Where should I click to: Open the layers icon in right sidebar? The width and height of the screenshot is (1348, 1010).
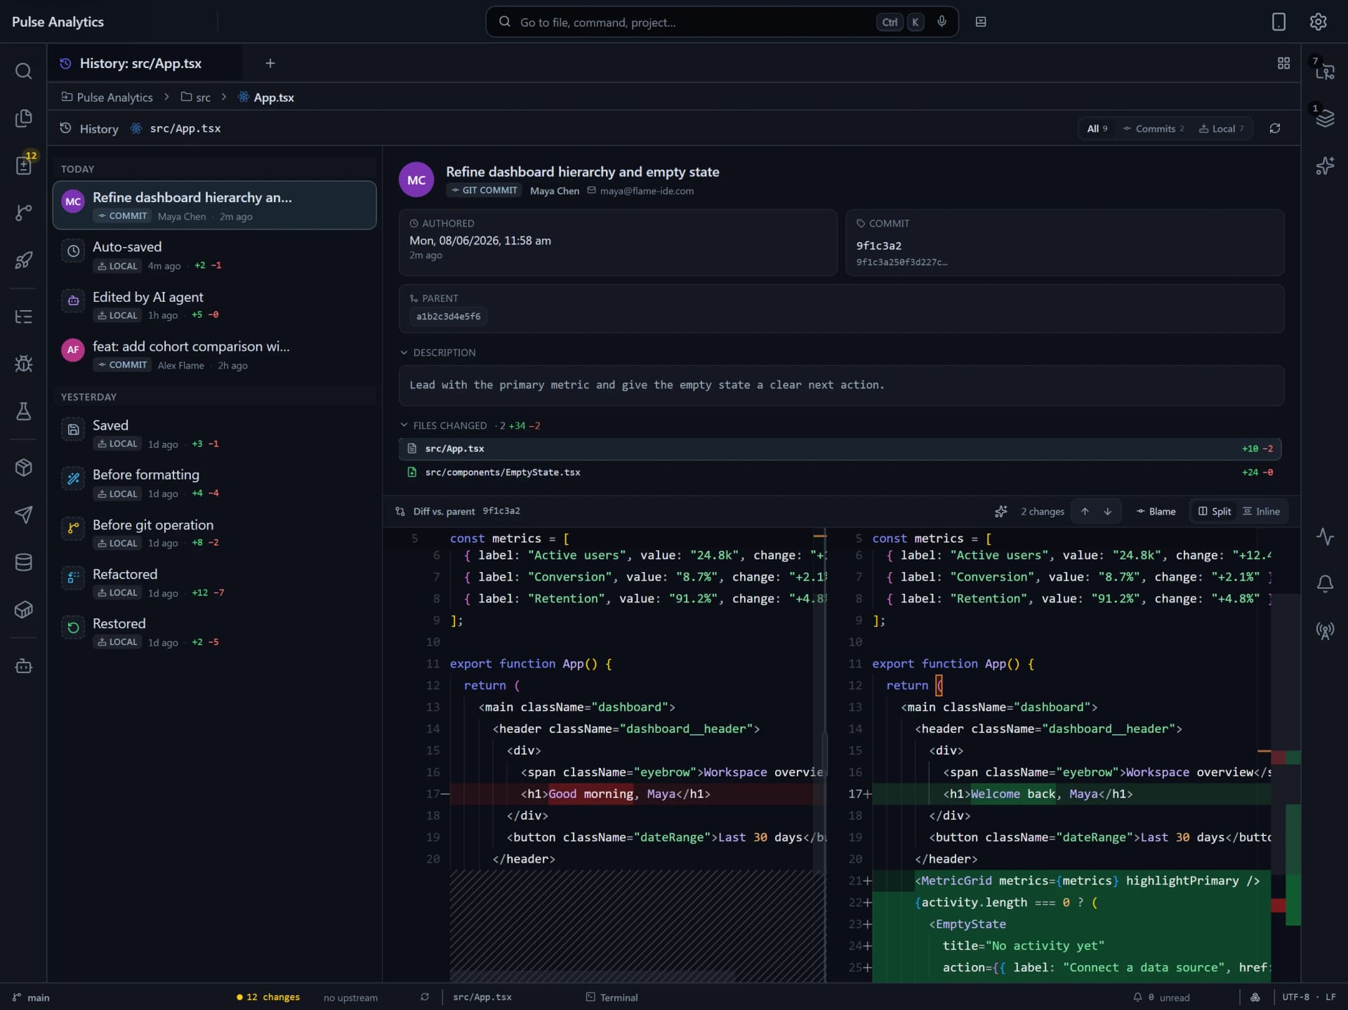(1325, 118)
